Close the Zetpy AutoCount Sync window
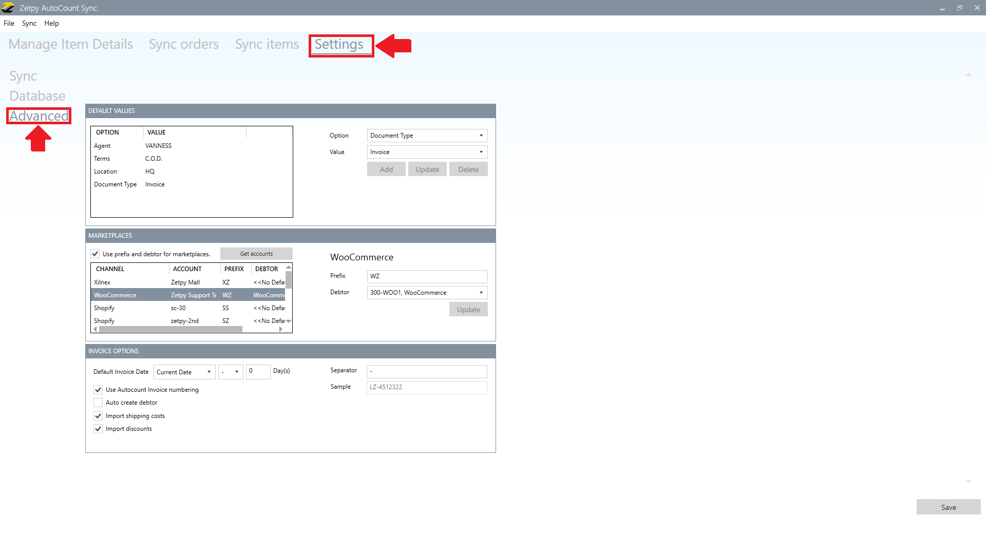The height and width of the screenshot is (534, 986). point(977,8)
